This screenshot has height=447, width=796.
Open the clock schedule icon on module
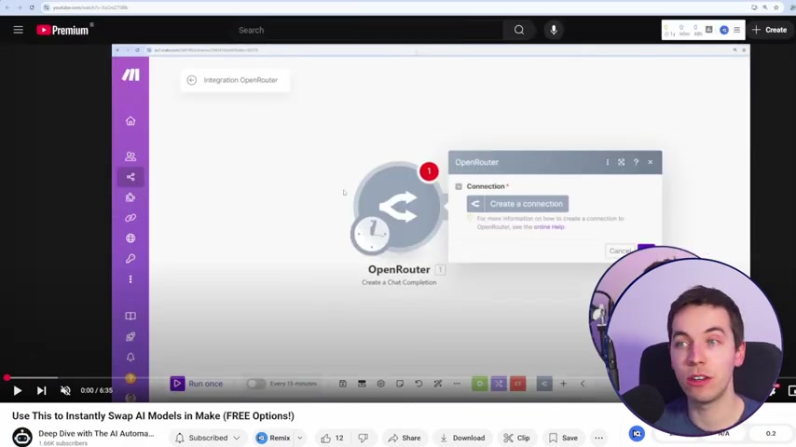coord(371,234)
